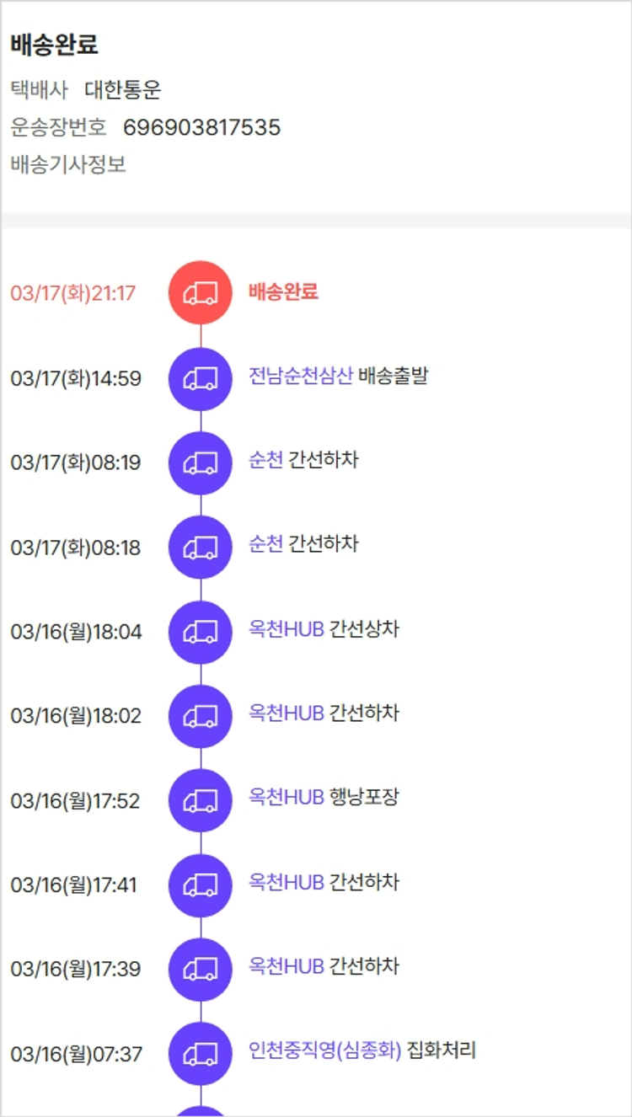
Task: Open 옥천HUB link for 간선상차 entry
Action: point(287,629)
